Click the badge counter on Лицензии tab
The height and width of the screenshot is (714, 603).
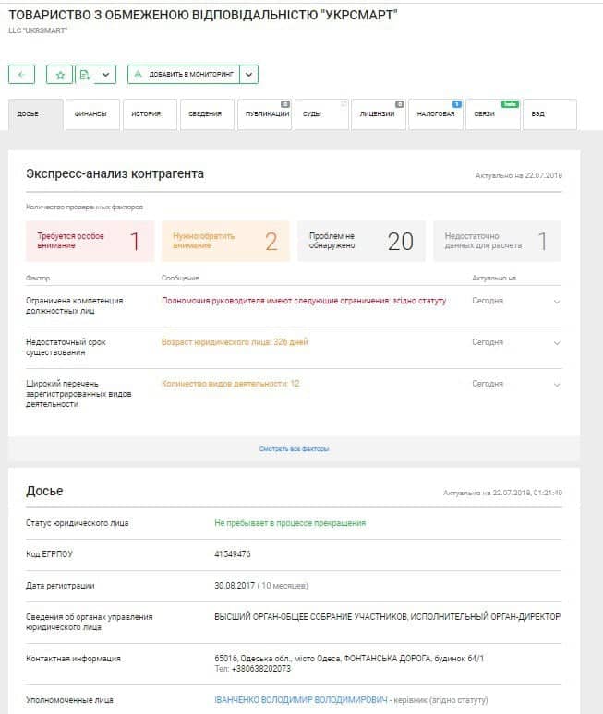(400, 104)
